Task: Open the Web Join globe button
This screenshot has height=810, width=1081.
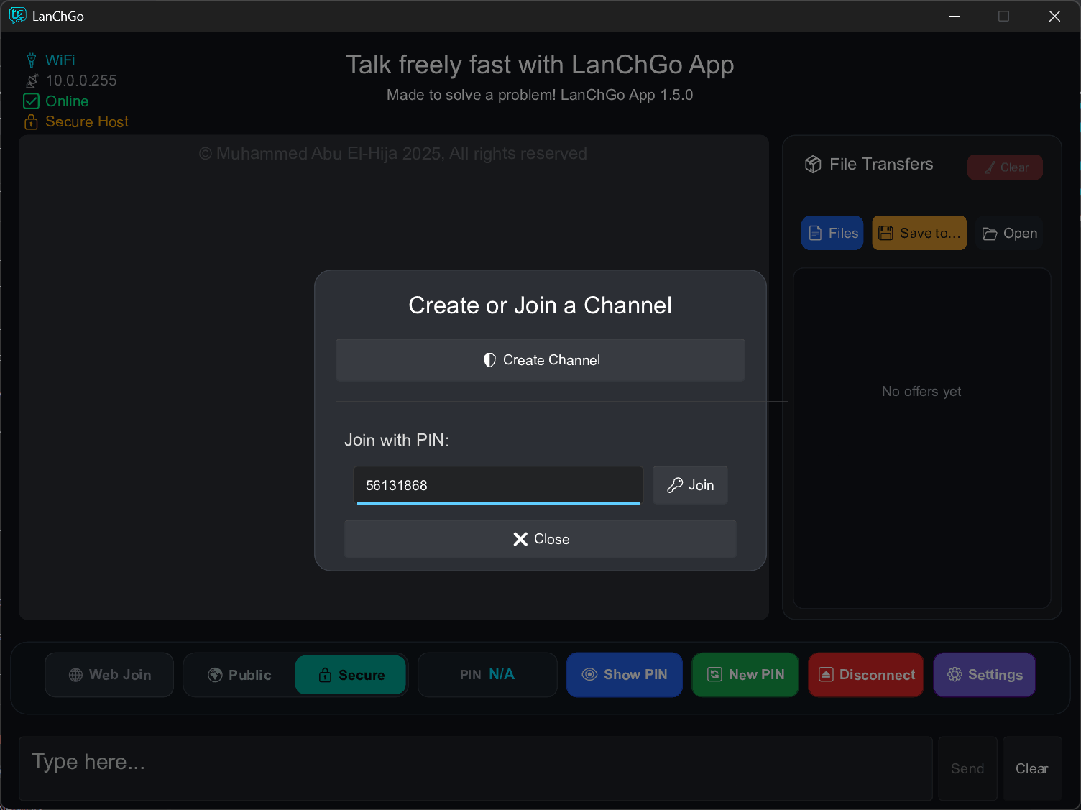Action: 109,675
